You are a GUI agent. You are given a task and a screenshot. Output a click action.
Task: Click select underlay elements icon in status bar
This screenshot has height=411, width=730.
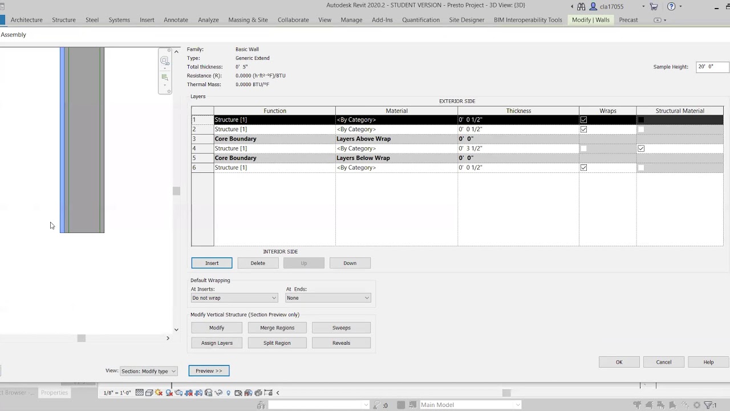click(649, 405)
